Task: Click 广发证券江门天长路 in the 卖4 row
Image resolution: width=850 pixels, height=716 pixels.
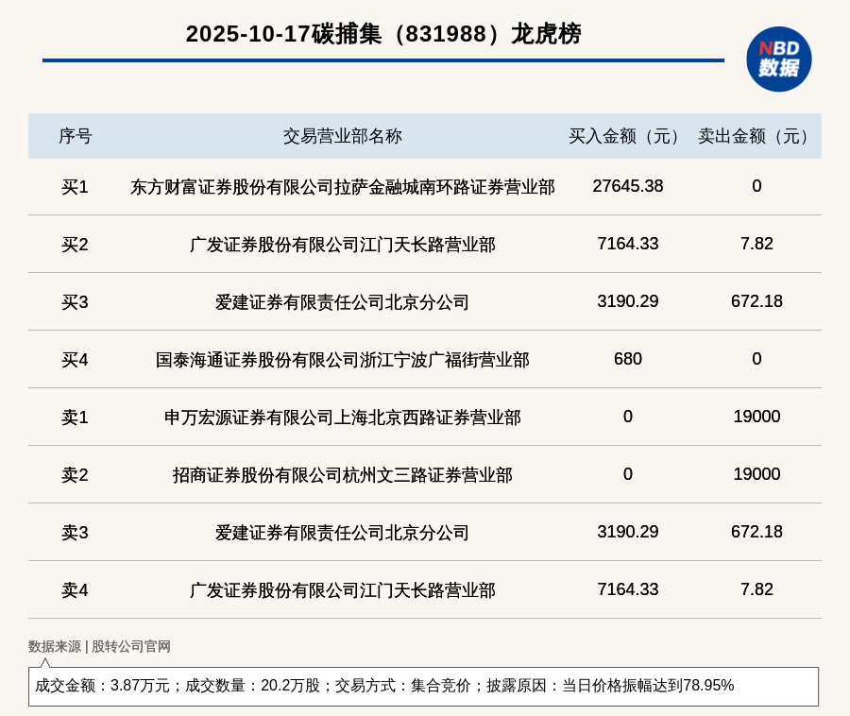Action: coord(342,590)
